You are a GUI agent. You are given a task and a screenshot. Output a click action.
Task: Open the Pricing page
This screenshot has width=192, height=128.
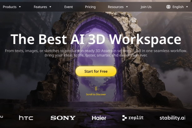click(x=90, y=7)
